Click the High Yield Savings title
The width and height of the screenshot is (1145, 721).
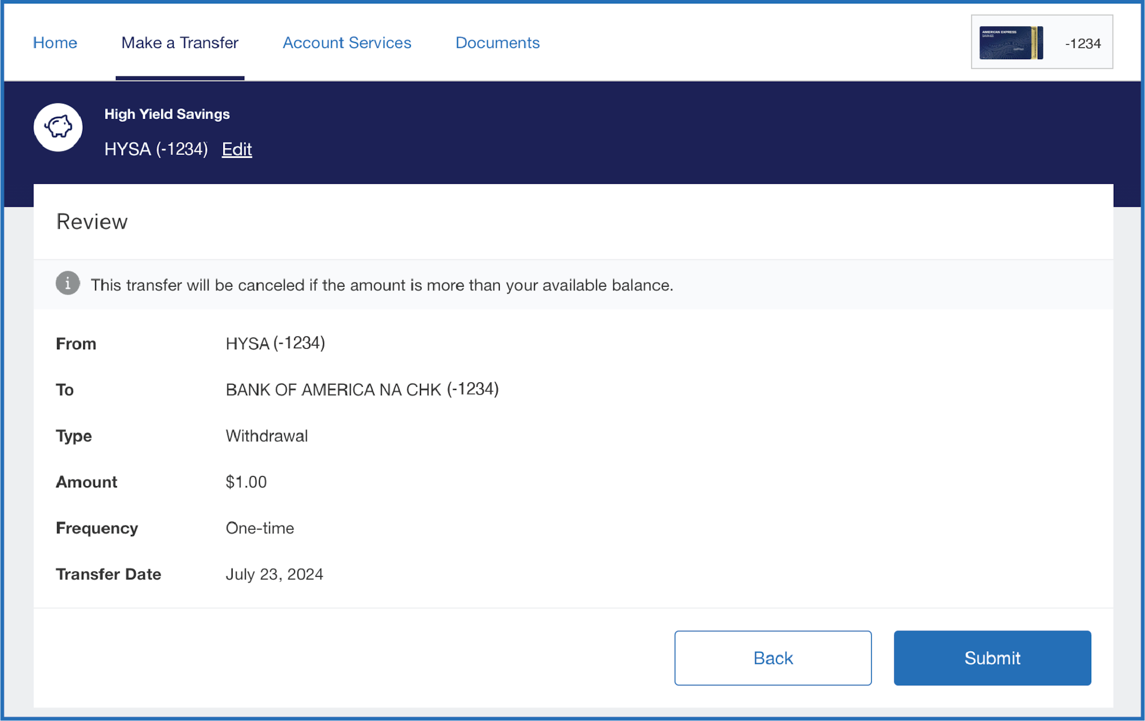coord(167,114)
